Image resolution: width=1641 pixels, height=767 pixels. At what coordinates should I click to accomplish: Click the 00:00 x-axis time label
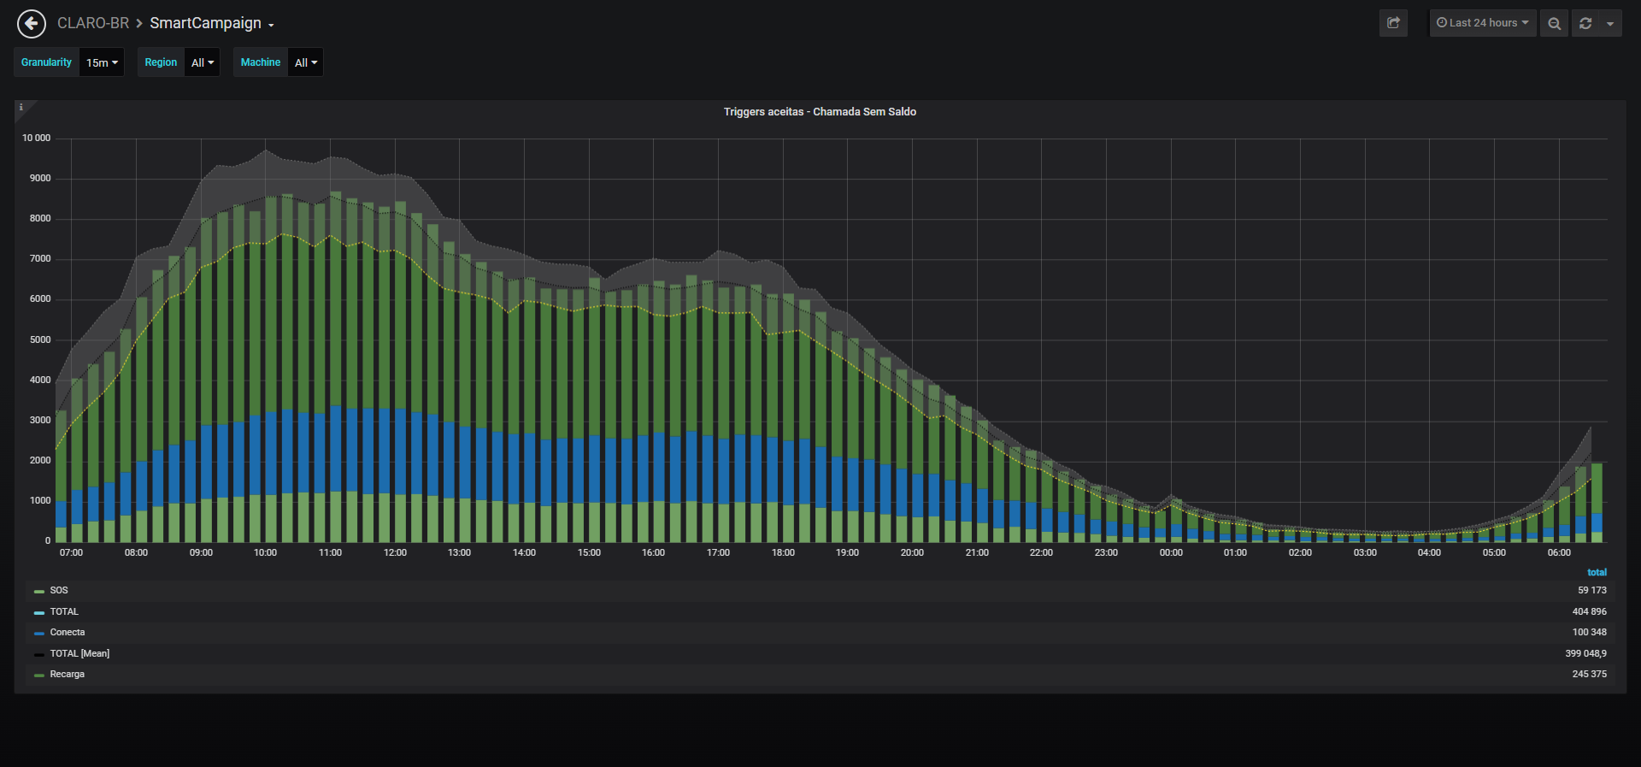[1171, 553]
